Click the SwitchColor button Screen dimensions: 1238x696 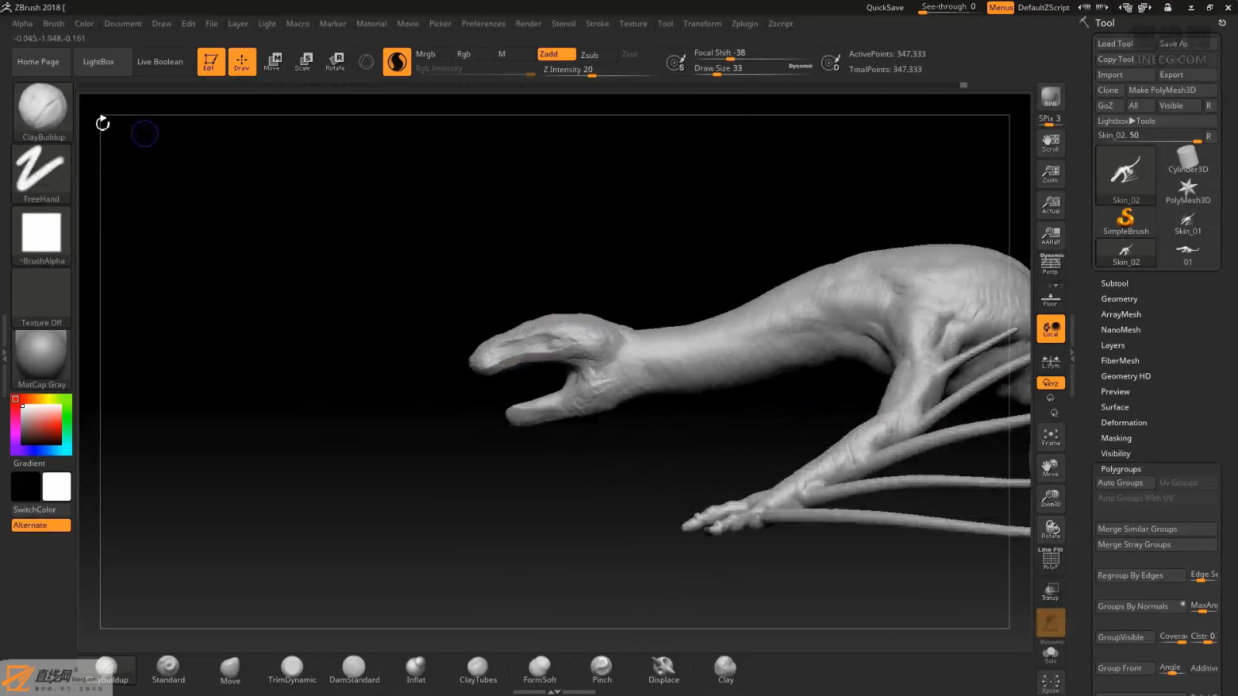click(35, 509)
